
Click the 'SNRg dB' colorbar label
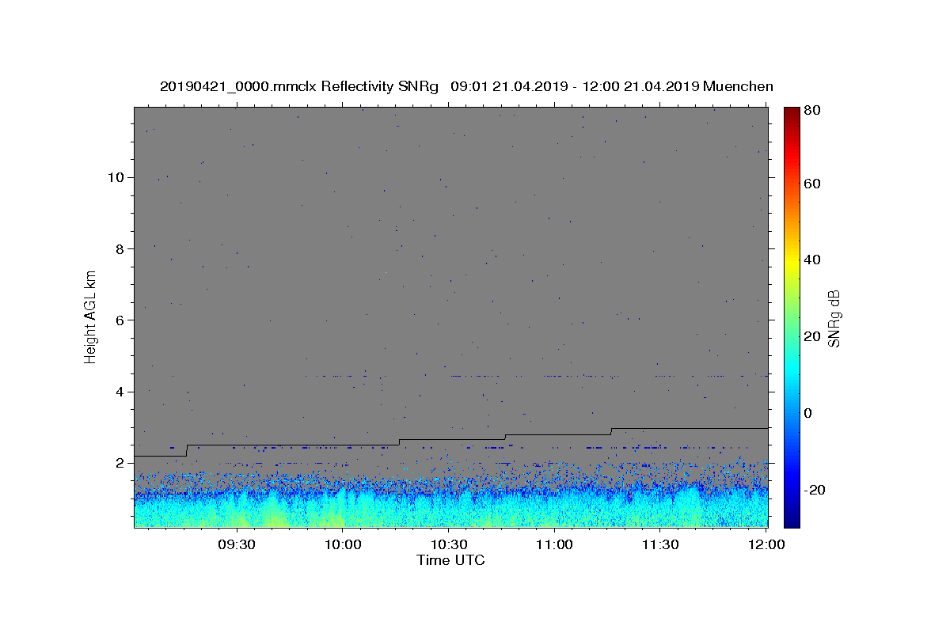tap(833, 318)
